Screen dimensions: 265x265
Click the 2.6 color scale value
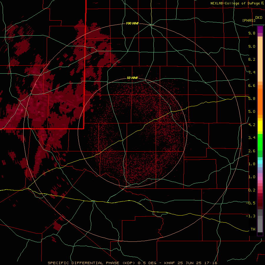coord(252,151)
